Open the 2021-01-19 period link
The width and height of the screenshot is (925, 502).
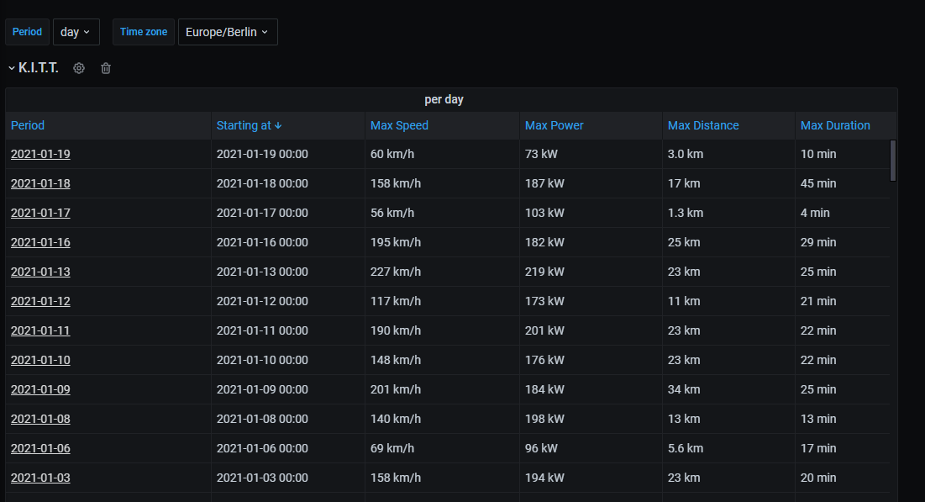(x=40, y=154)
